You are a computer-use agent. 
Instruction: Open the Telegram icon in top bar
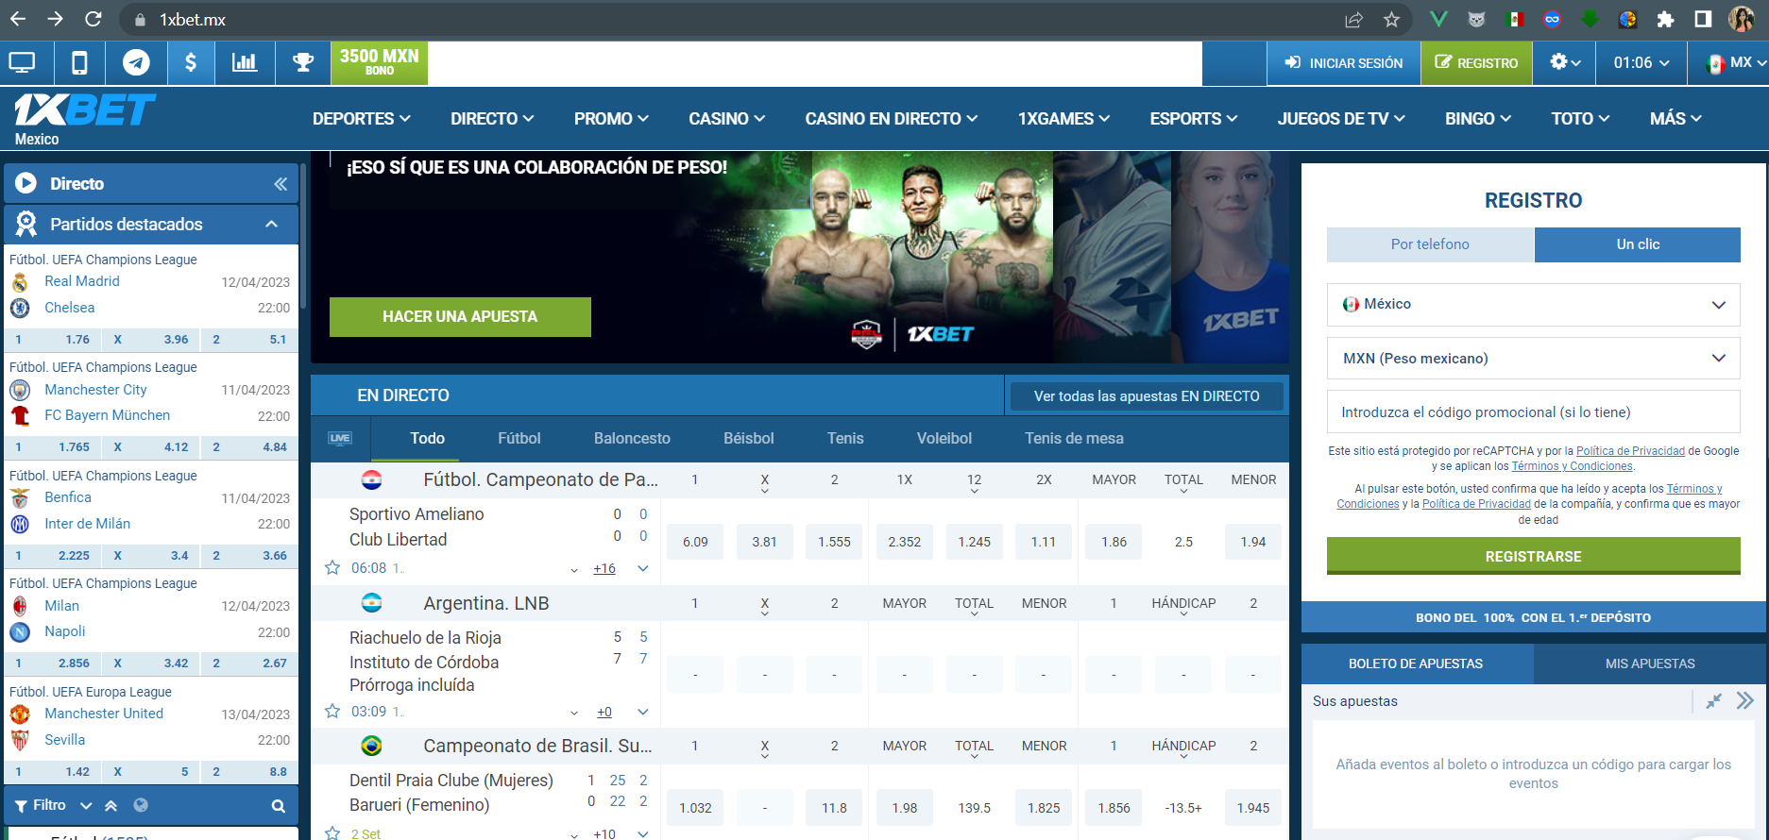click(136, 63)
